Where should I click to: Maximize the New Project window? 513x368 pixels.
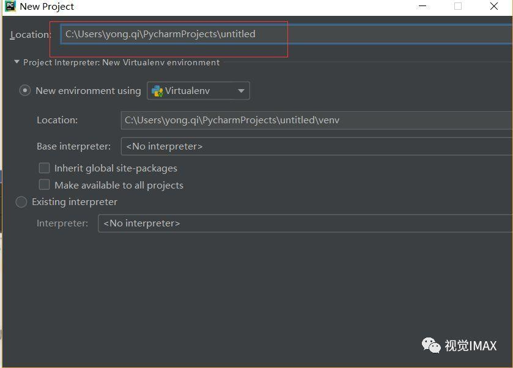pyautogui.click(x=458, y=6)
